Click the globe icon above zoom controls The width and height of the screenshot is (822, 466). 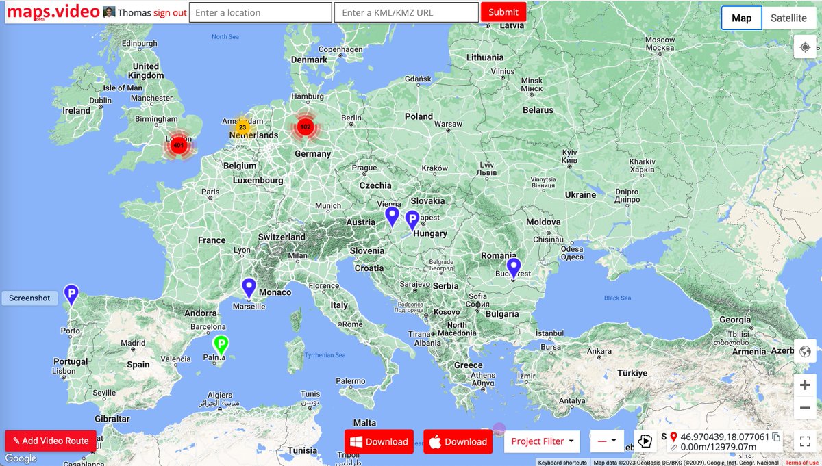[805, 352]
